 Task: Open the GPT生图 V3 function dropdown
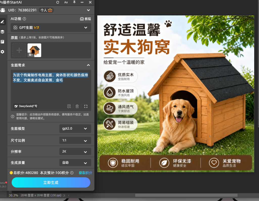(x=51, y=28)
